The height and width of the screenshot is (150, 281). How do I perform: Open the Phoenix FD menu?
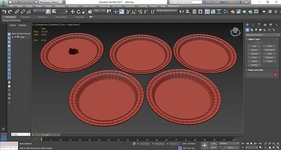pyautogui.click(x=173, y=6)
